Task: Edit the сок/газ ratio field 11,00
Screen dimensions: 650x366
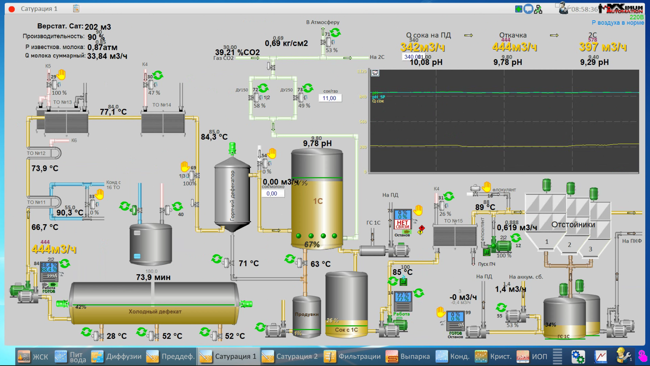Action: (330, 98)
